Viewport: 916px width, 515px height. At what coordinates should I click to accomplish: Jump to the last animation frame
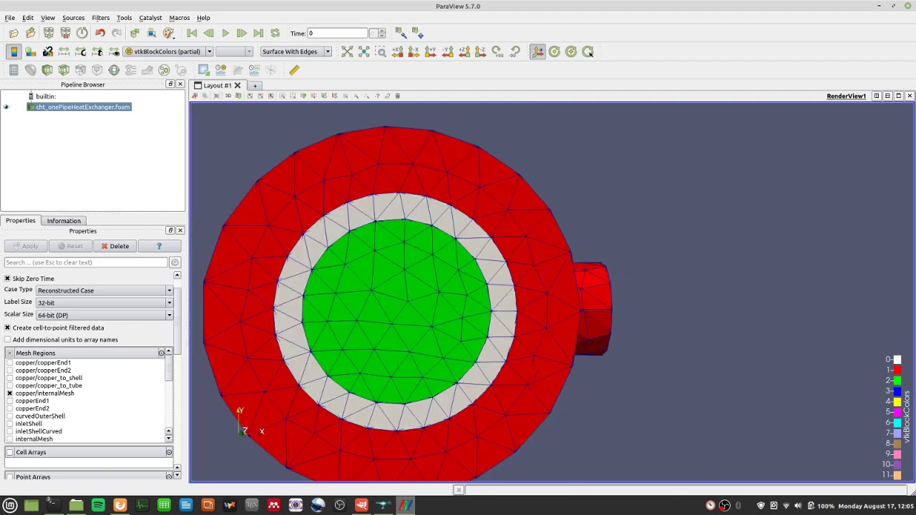coord(258,33)
